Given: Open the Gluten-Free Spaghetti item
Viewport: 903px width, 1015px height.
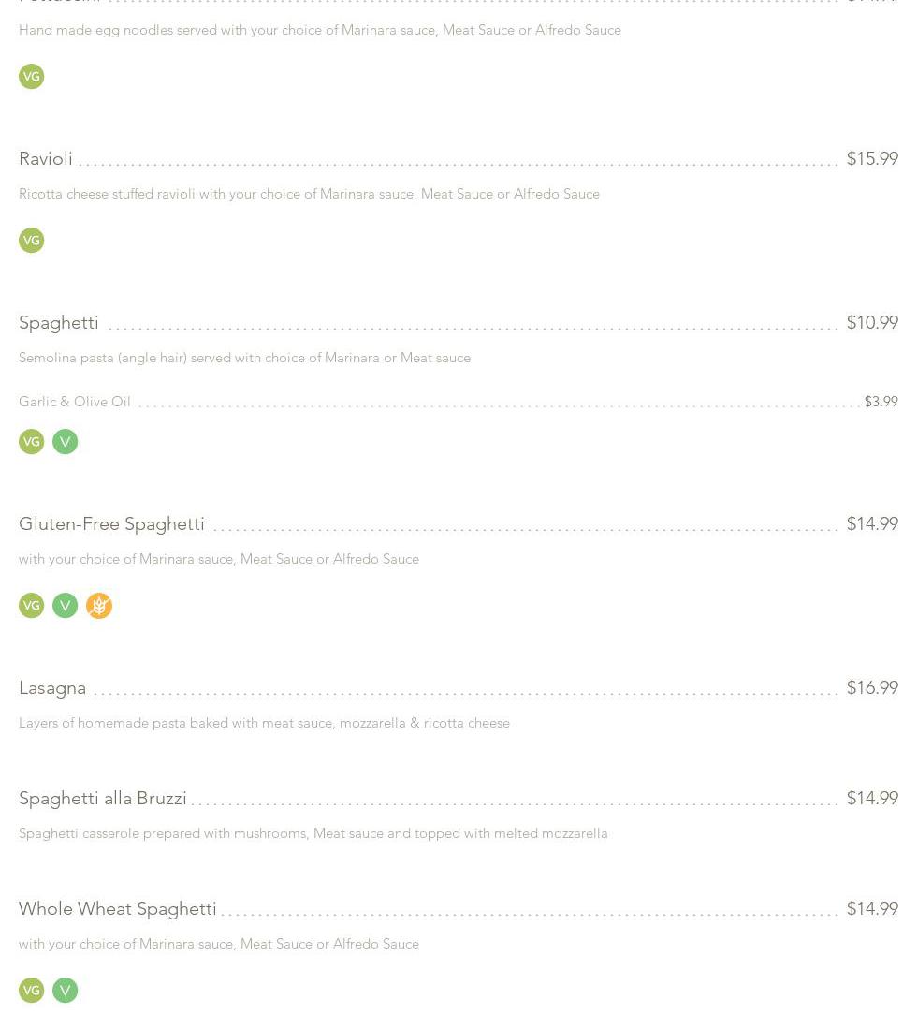Looking at the screenshot, I should click(111, 524).
